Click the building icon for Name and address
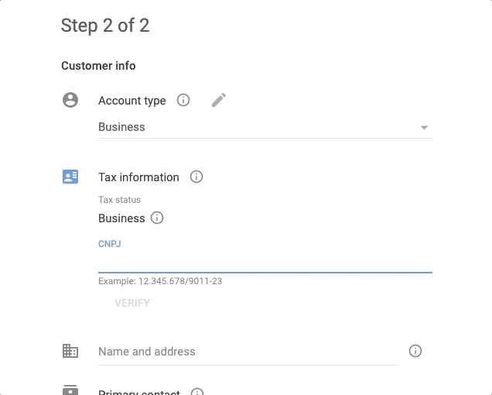 70,351
